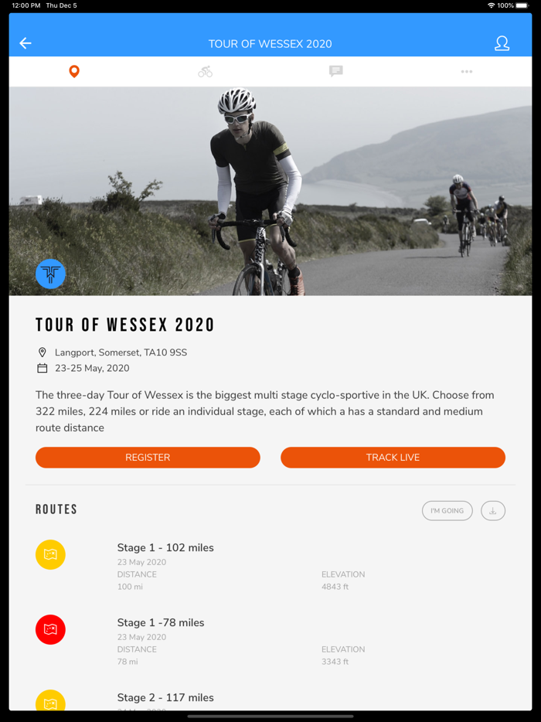Tap the yellow Stage 1 102 miles map icon
Screen dimensions: 541x722
pos(51,554)
